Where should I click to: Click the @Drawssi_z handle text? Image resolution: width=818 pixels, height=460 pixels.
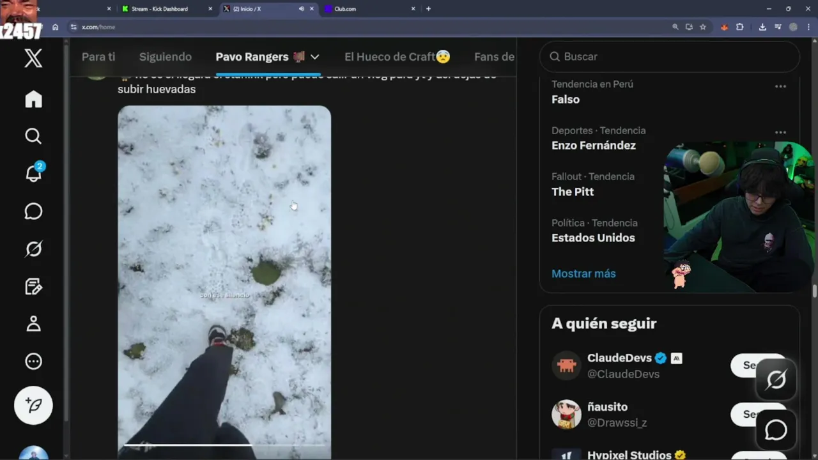click(617, 423)
